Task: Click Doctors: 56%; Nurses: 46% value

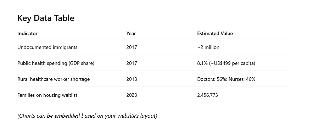Action: pos(226,79)
